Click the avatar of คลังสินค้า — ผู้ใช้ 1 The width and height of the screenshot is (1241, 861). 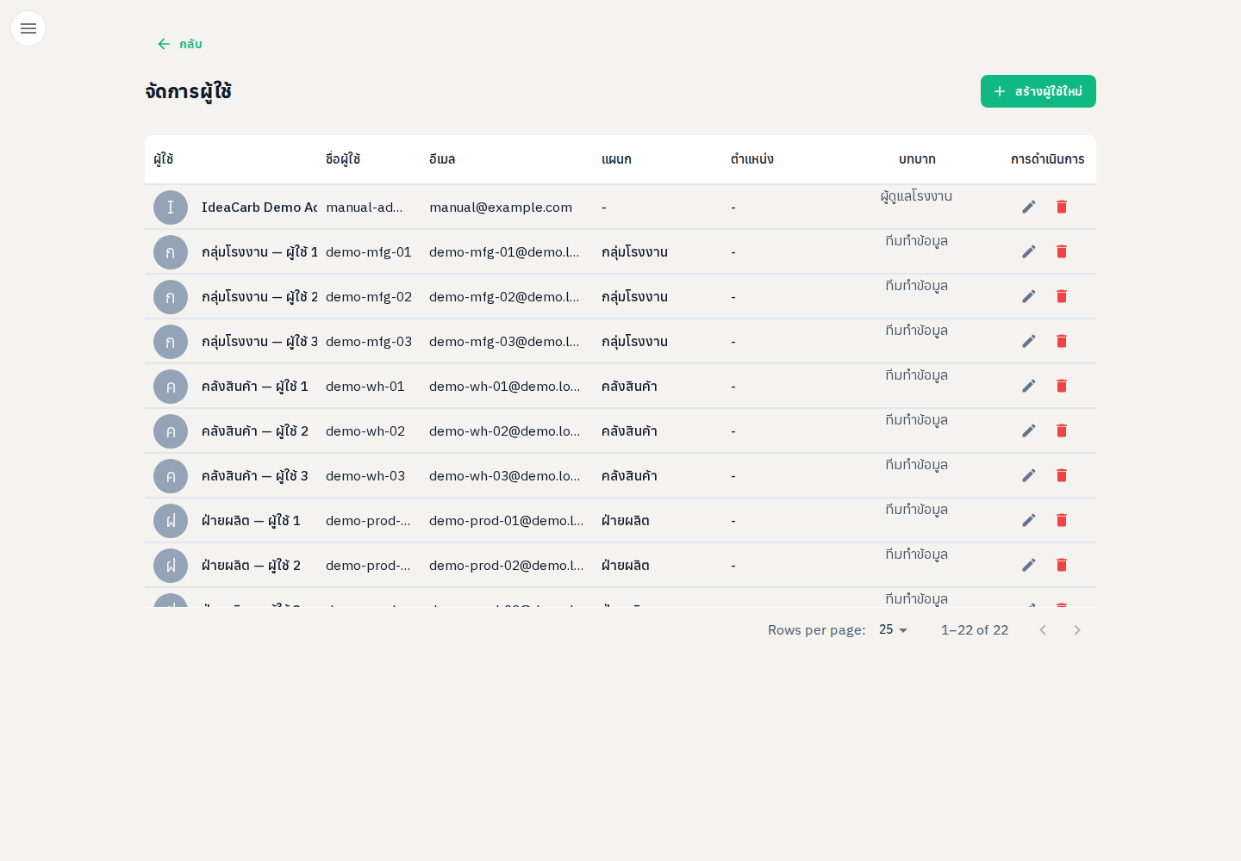171,387
